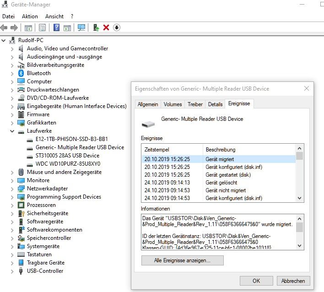Collapse the Laufwerke category
The image size is (324, 292).
point(12,131)
